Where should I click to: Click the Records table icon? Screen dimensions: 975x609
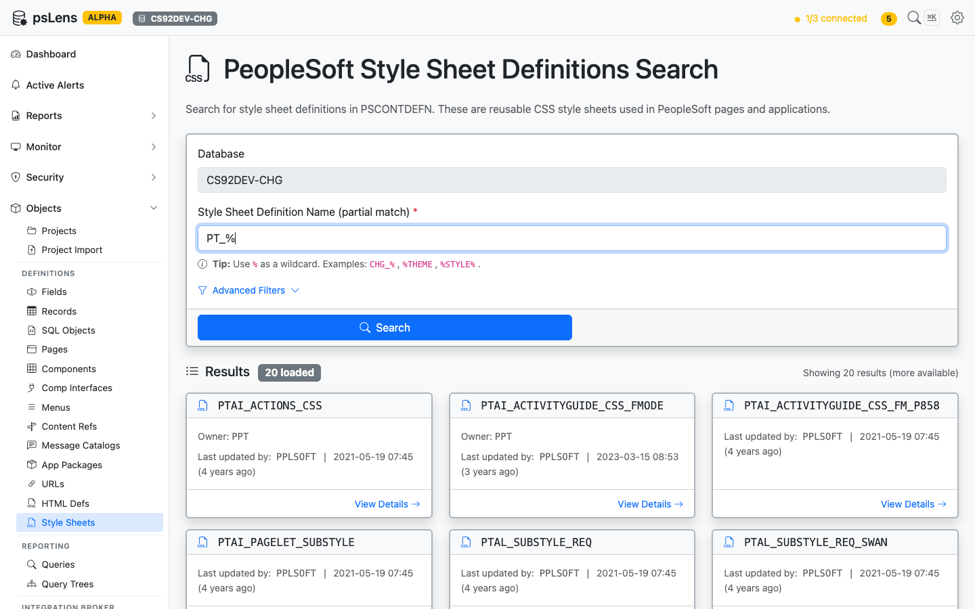(x=32, y=311)
